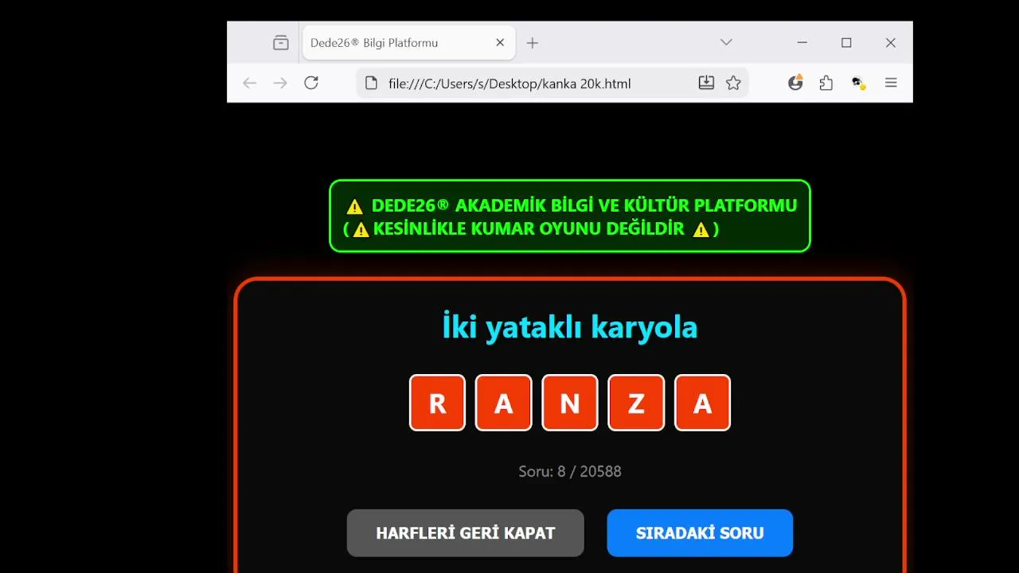This screenshot has height=573, width=1019.
Task: Minimize the Firefox window
Action: coord(802,43)
